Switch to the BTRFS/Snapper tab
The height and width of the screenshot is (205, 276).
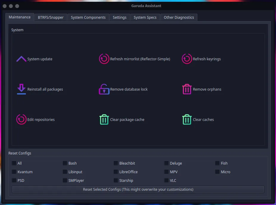coord(50,17)
